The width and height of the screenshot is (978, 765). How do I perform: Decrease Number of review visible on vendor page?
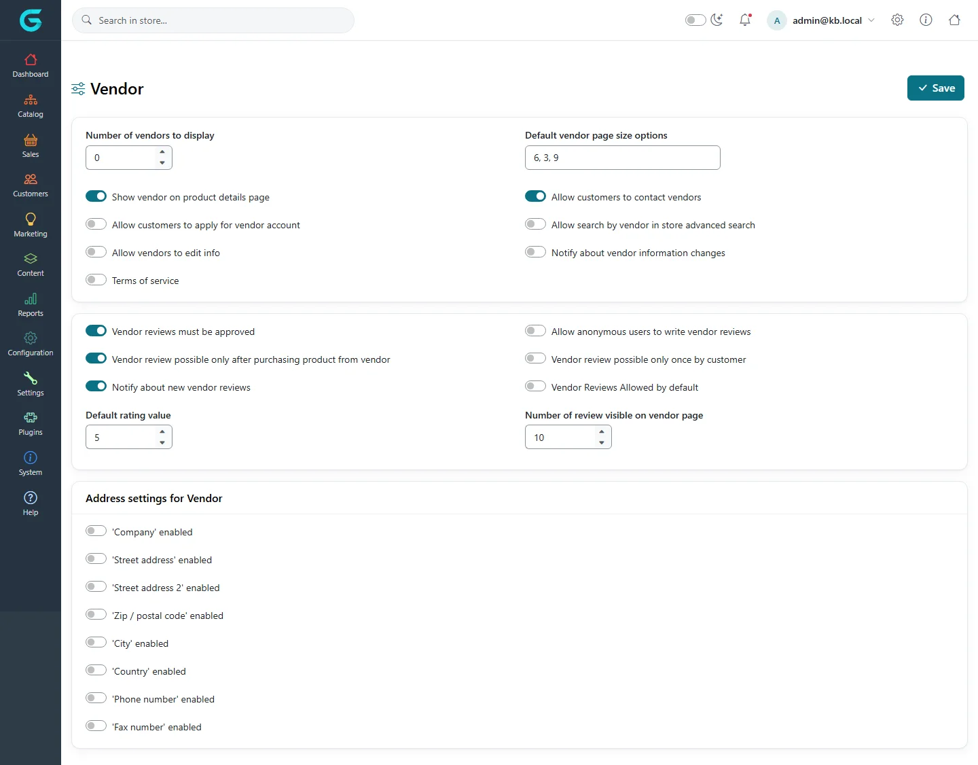click(602, 443)
